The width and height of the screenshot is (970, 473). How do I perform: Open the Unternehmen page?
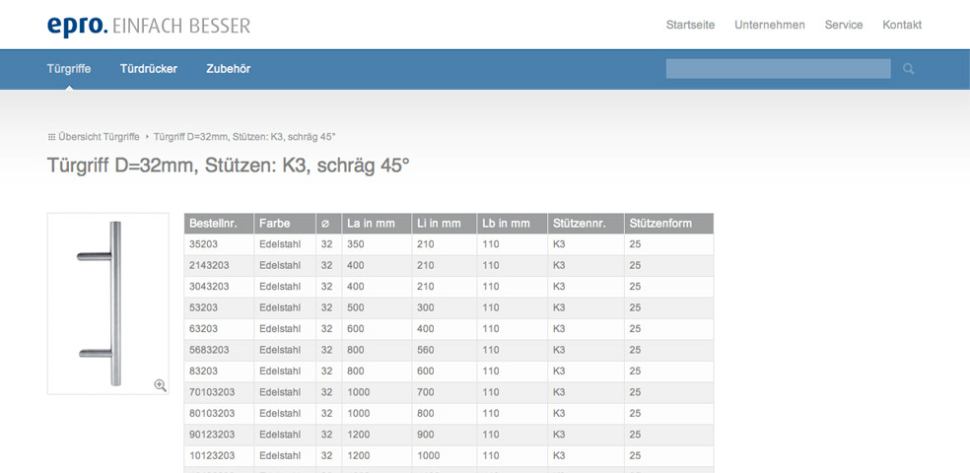tap(770, 25)
